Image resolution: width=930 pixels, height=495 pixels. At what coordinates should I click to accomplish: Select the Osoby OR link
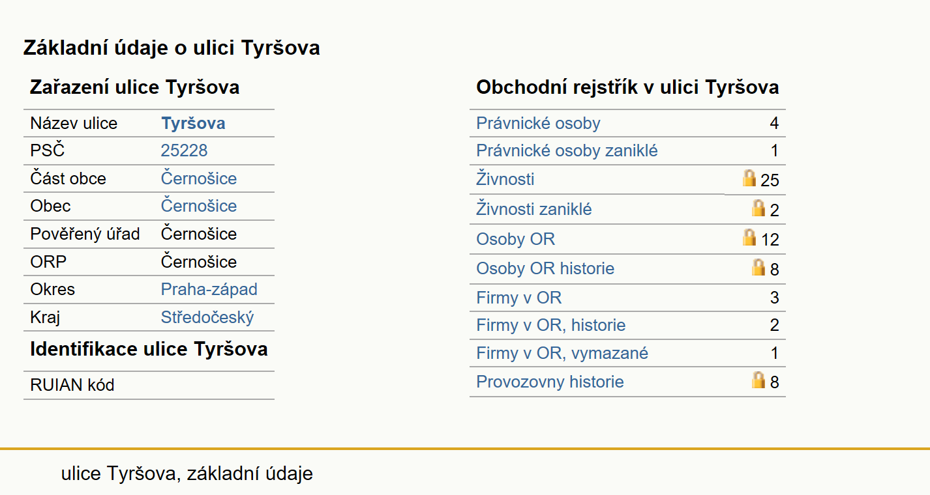pos(515,240)
